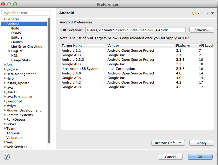Select the NDK preferences page
Image resolution: width=218 pixels, height=165 pixels.
coord(15,56)
